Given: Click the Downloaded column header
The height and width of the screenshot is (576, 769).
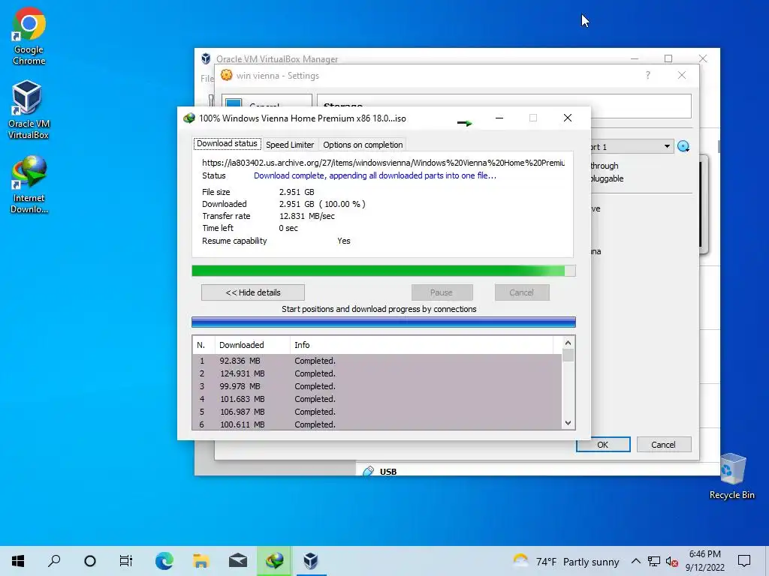Looking at the screenshot, I should click(252, 345).
